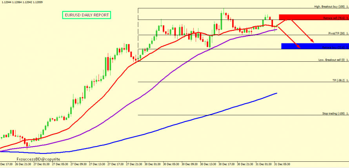
Task: Click the tallest green candle wick near the 100 level
Action: point(224,10)
